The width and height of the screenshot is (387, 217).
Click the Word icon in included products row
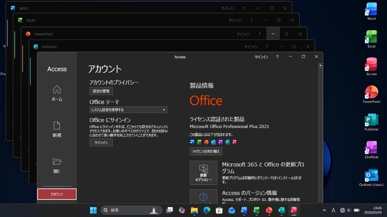[x=192, y=142]
